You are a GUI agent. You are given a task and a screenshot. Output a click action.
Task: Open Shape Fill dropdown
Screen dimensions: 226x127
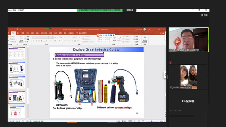pos(126,37)
